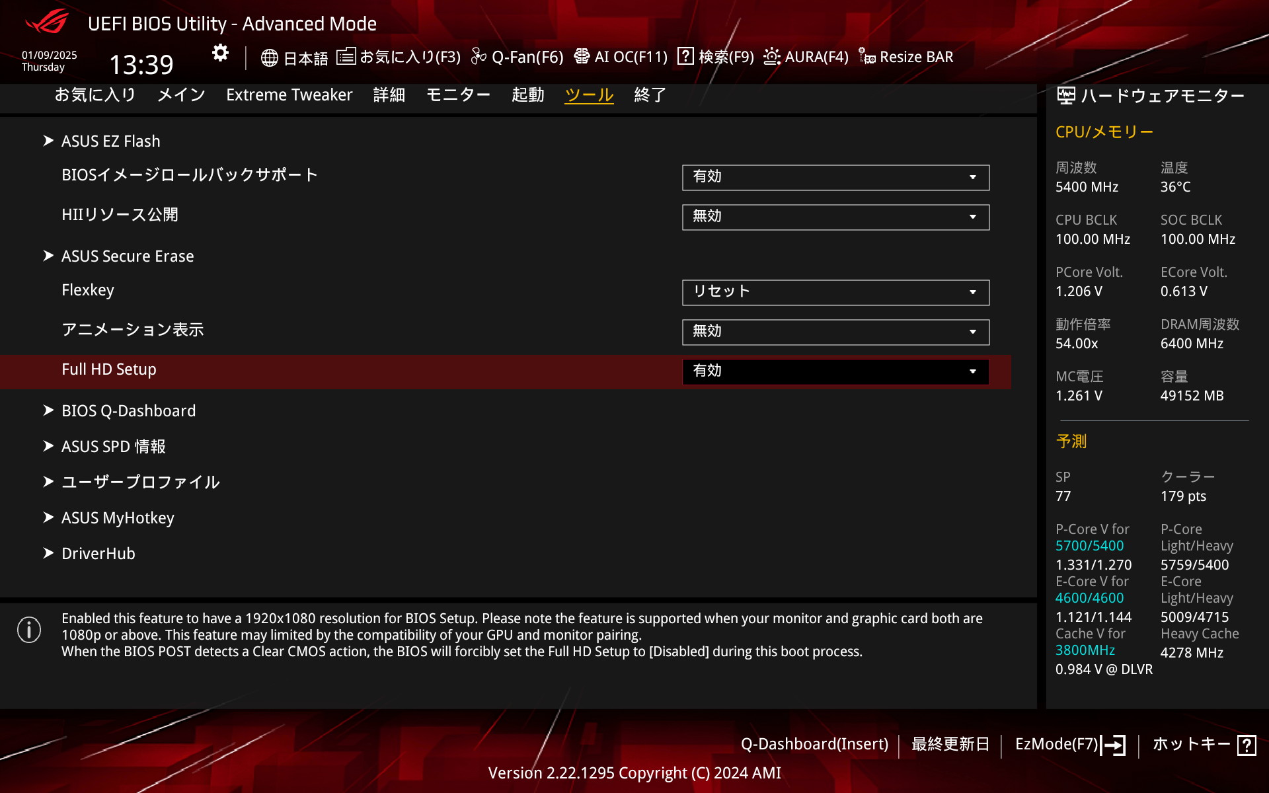1269x793 pixels.
Task: Open Q-Fan control fan icon
Action: click(479, 57)
